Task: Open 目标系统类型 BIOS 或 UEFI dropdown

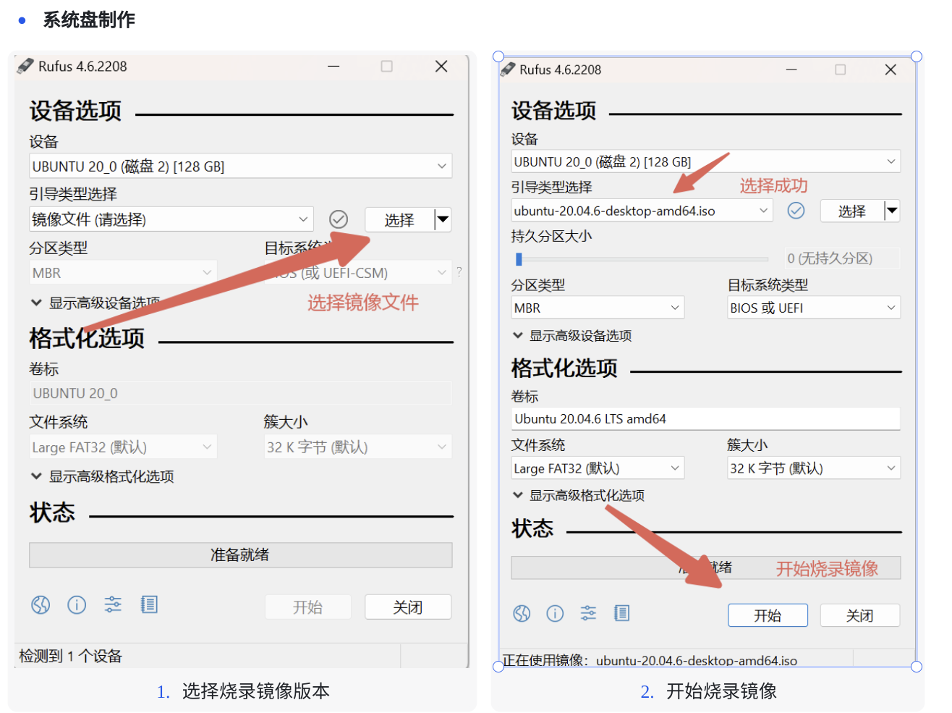Action: click(x=814, y=308)
